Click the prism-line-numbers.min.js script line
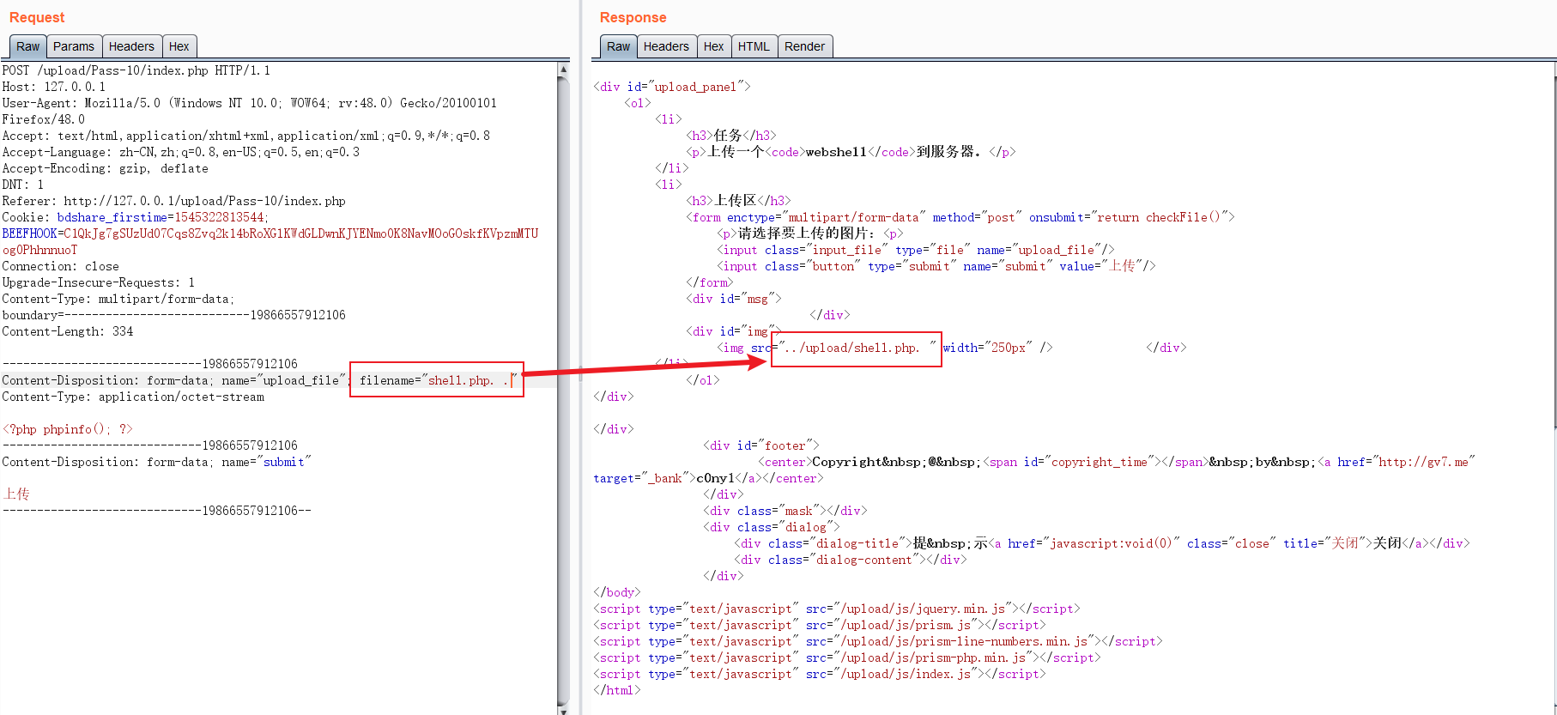1557x715 pixels. pyautogui.click(x=878, y=641)
